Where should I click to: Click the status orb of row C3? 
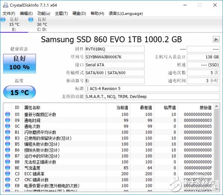(x=7, y=174)
